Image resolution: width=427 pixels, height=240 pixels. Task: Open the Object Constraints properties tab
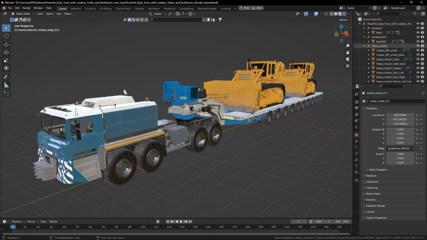[357, 160]
